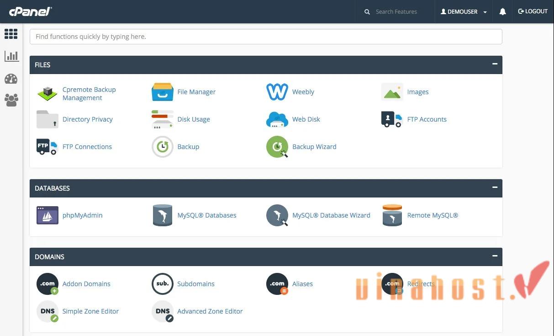This screenshot has width=554, height=336.
Task: Open the Aliases icon
Action: click(277, 284)
